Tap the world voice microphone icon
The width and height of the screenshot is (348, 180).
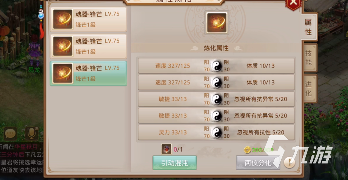[x=31, y=133]
